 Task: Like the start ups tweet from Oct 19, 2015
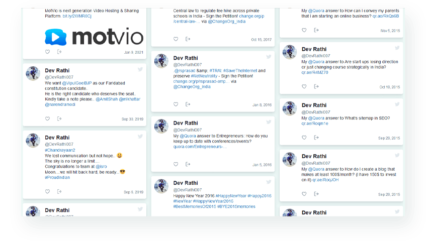[x=304, y=86]
